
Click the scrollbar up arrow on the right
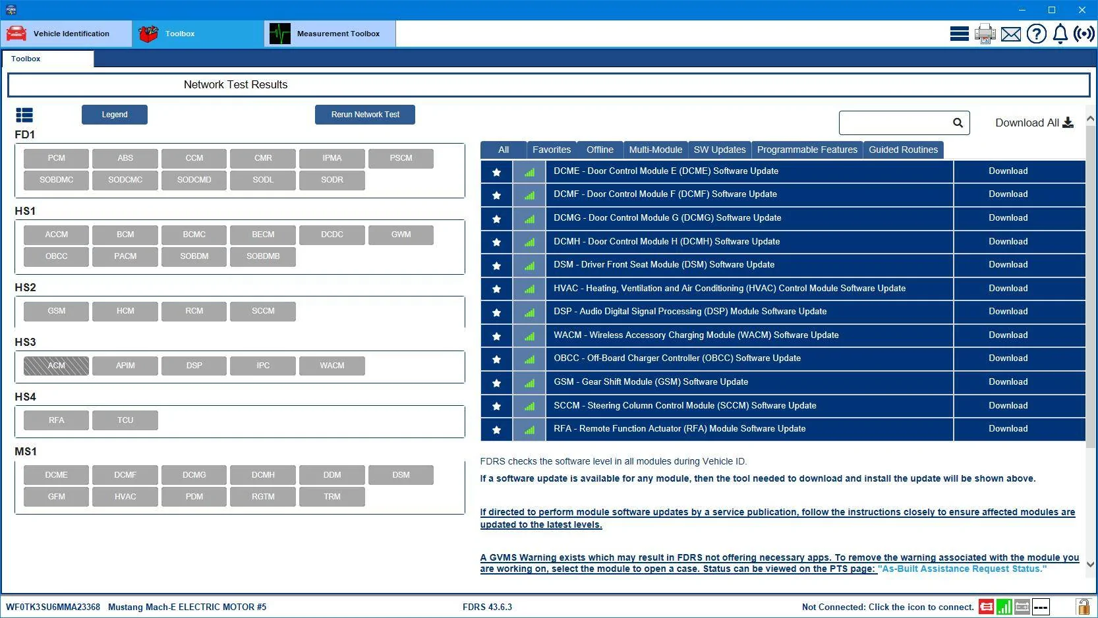point(1090,119)
